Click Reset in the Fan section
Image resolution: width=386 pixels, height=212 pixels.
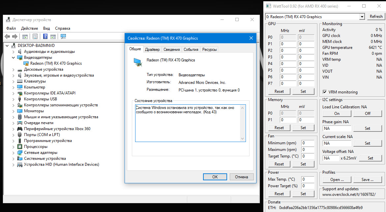(x=279, y=164)
